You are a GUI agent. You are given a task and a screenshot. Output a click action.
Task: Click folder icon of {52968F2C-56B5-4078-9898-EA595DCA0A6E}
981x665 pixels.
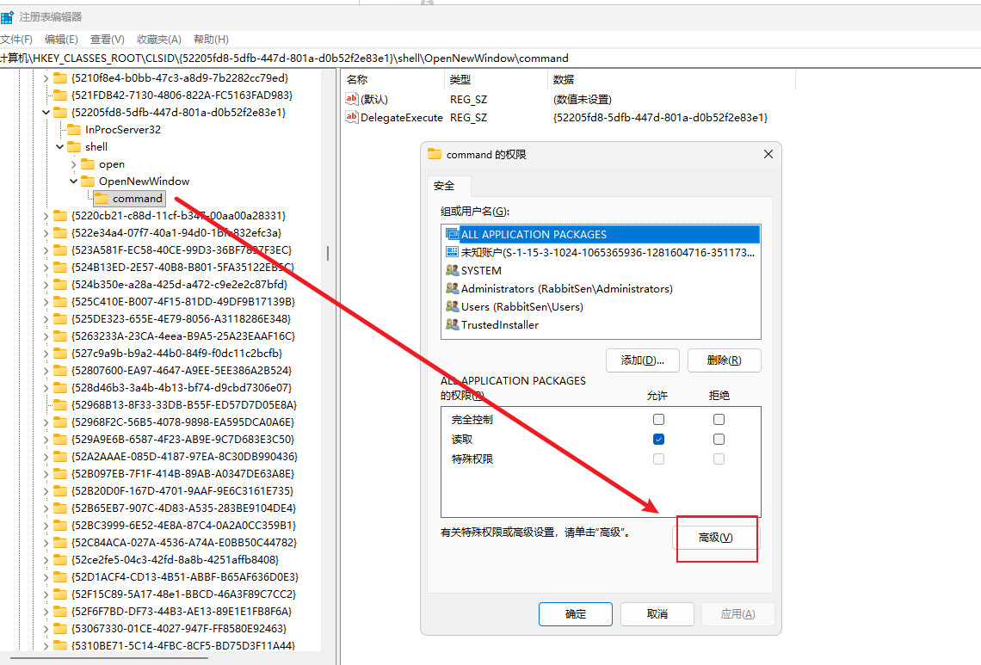coord(60,422)
